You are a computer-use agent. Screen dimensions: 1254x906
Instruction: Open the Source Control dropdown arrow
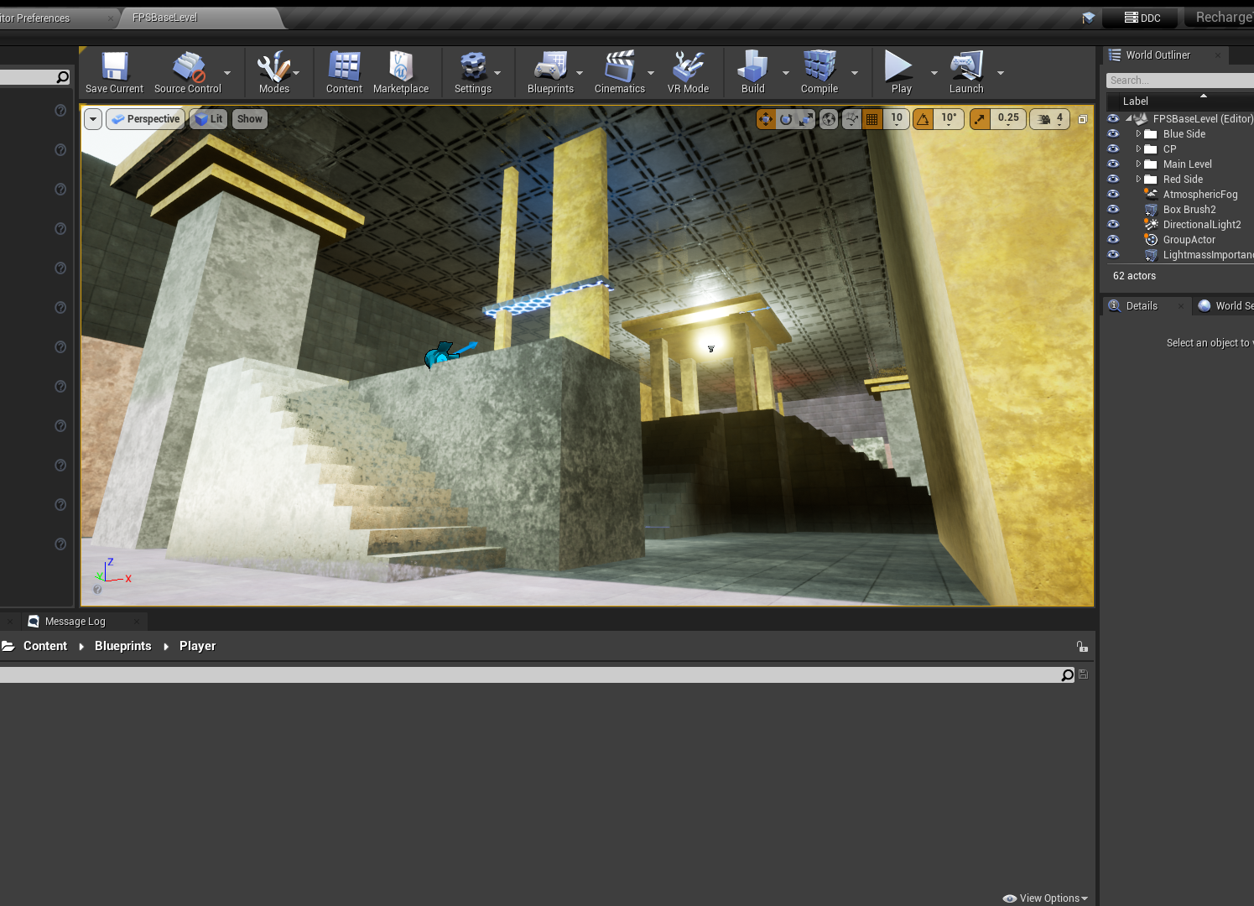pyautogui.click(x=227, y=73)
